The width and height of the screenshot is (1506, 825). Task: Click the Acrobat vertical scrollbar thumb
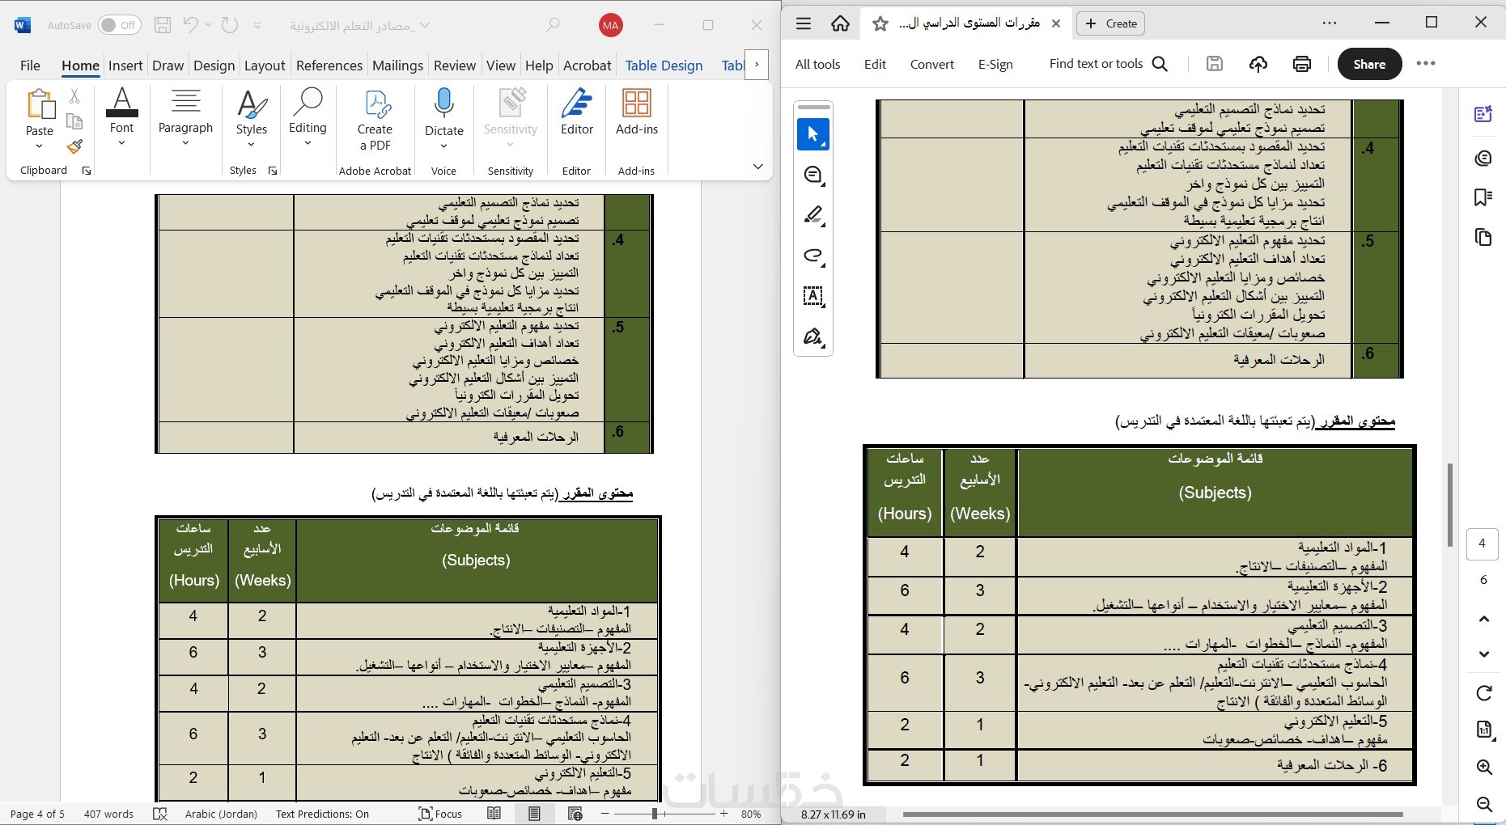[x=1450, y=505]
